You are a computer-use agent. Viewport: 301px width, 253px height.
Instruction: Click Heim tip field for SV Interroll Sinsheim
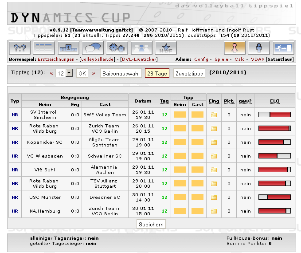(180, 115)
